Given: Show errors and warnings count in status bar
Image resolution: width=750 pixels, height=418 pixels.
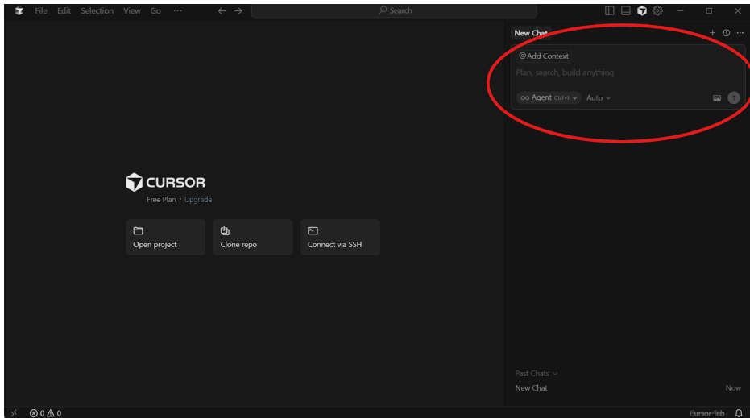Looking at the screenshot, I should click(x=45, y=412).
